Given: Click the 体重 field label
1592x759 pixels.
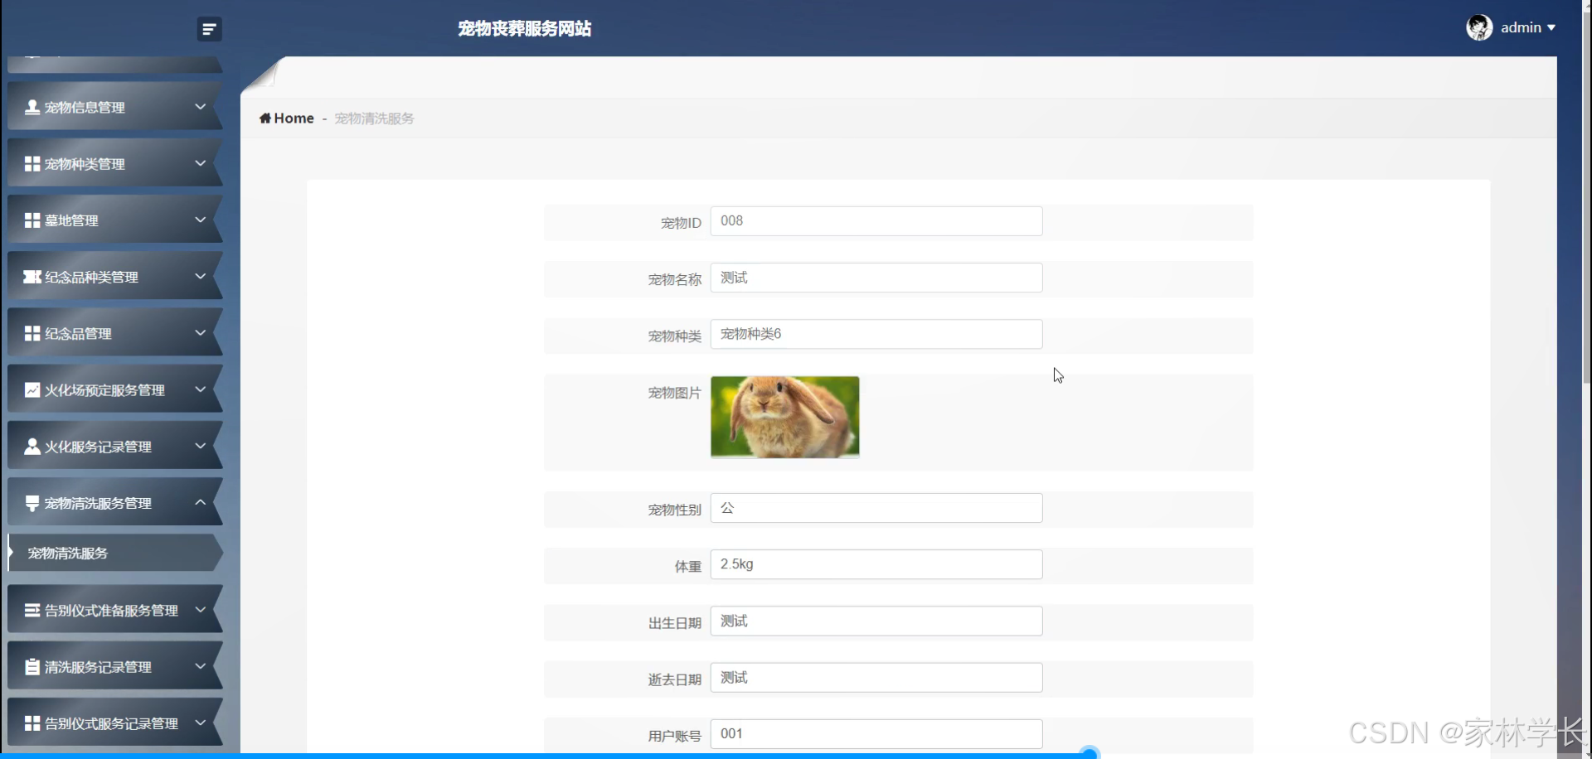Looking at the screenshot, I should pos(687,567).
